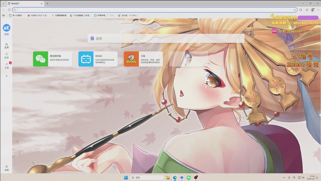Reload the page with the refresh icon

tap(9, 10)
